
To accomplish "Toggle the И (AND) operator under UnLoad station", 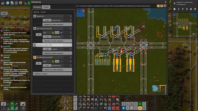I will [39, 64].
